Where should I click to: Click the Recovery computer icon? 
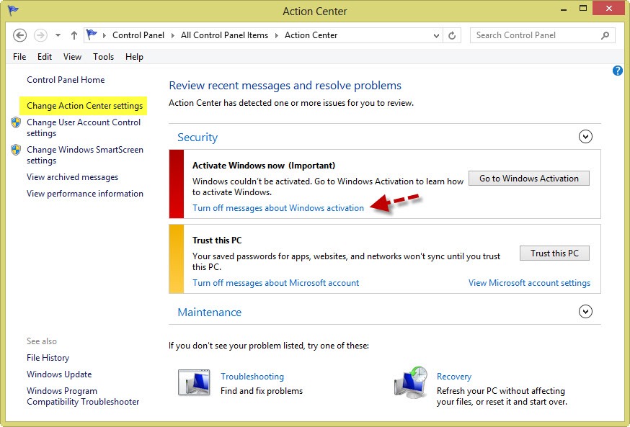click(x=410, y=382)
